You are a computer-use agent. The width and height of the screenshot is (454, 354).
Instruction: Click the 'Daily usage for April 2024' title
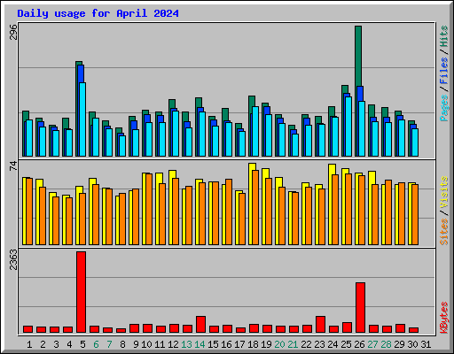98,13
